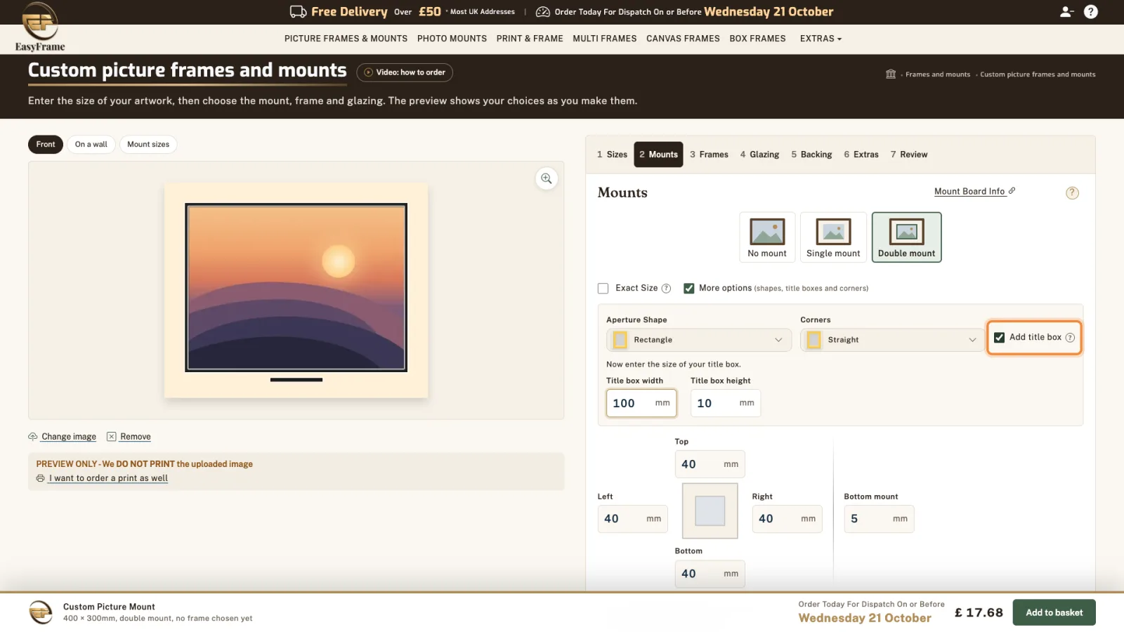
Task: Click the Rectangle shape color swatch
Action: [x=620, y=340]
